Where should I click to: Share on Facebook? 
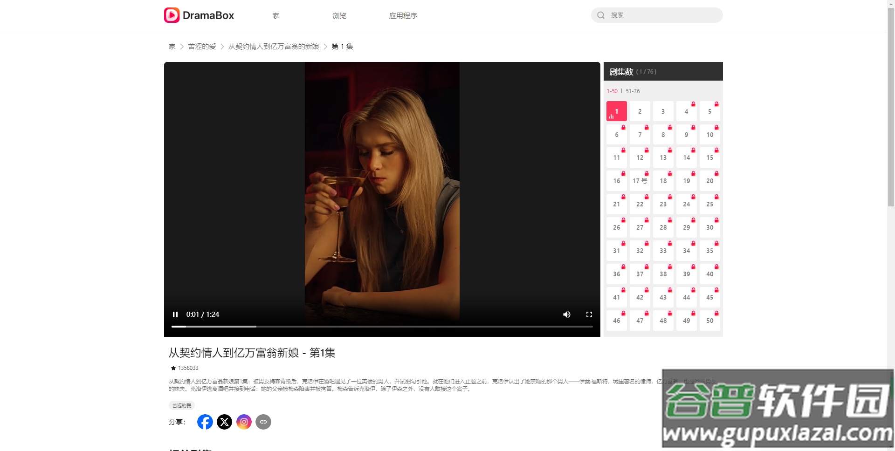[x=205, y=422]
